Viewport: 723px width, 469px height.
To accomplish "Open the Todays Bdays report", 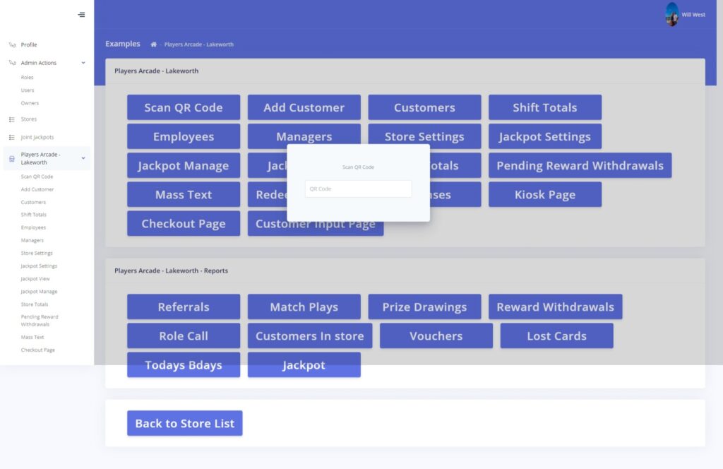I will click(183, 365).
